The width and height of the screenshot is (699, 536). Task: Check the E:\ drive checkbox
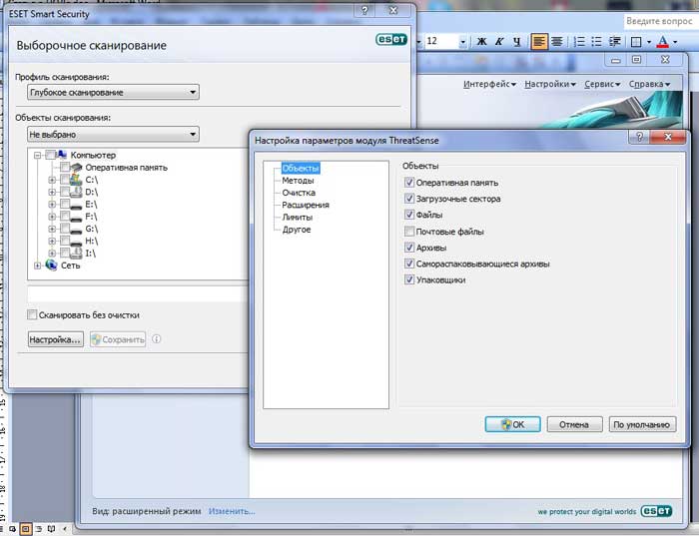[65, 204]
